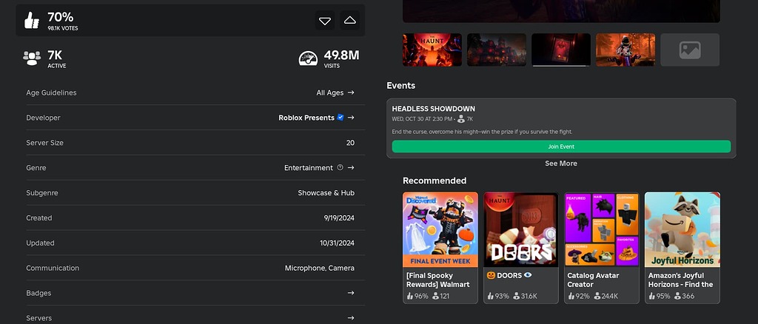
Task: Click the Entertainment genre link
Action: tap(309, 168)
